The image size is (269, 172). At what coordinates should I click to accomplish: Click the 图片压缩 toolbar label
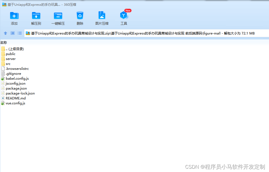[x=102, y=24]
